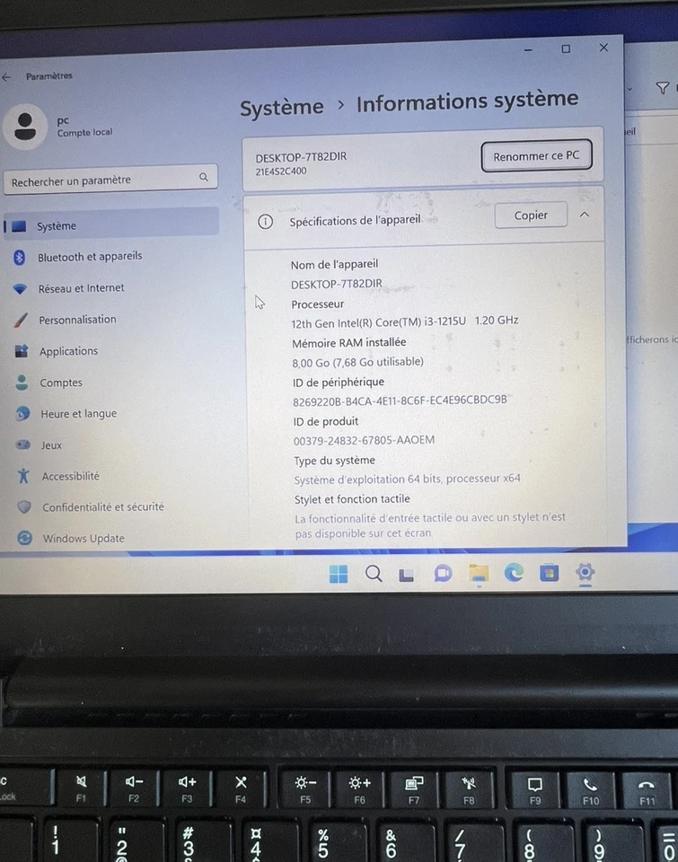Click the Bluetooth icon in the sidebar

[x=19, y=258]
